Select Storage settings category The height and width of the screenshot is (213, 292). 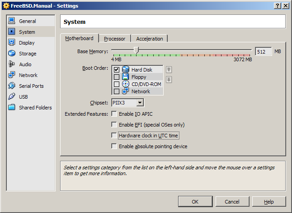coord(31,54)
